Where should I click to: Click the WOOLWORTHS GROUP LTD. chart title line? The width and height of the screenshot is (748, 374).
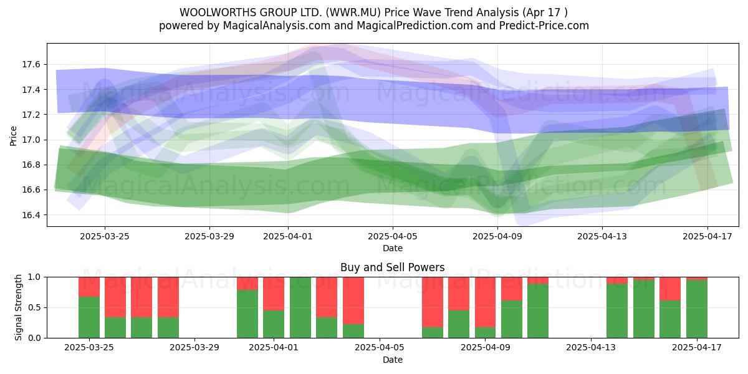pos(374,12)
